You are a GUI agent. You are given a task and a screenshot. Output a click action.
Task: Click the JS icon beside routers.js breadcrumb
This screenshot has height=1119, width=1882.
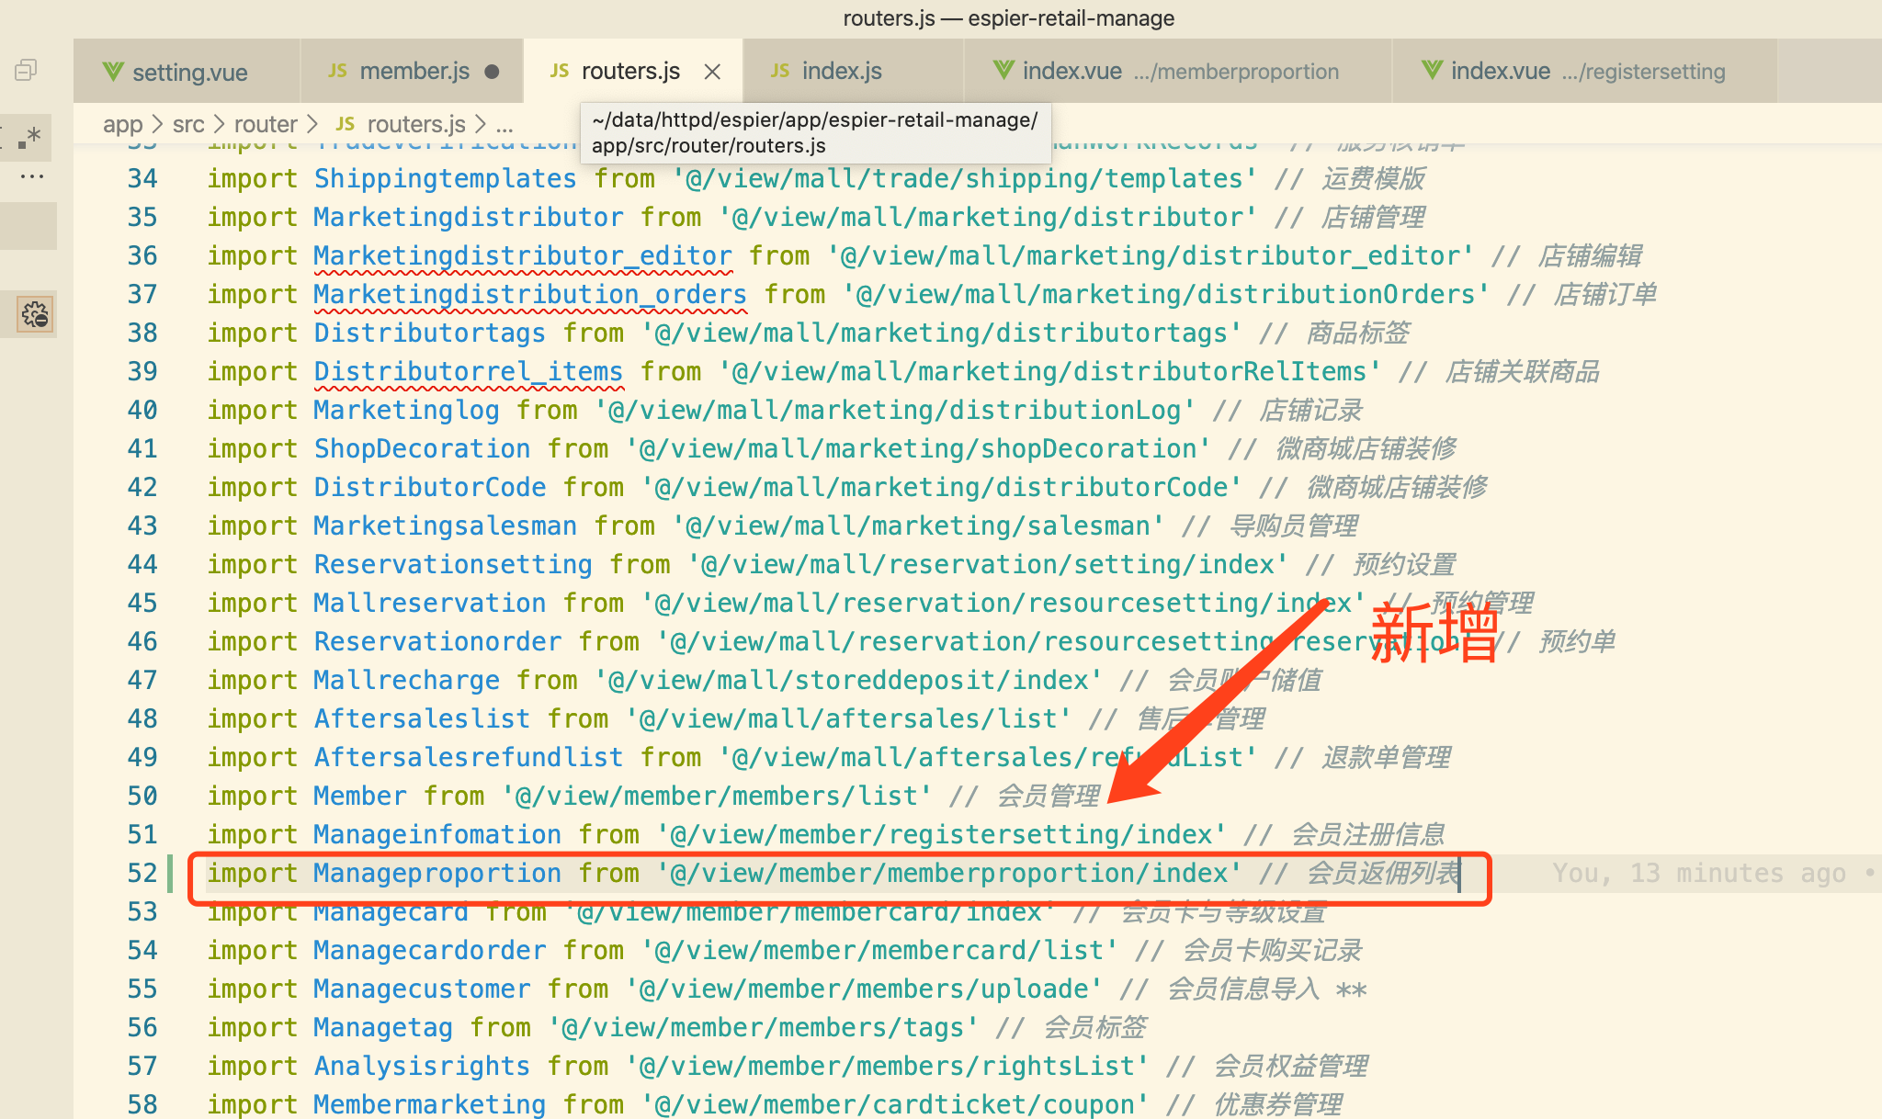click(x=346, y=124)
